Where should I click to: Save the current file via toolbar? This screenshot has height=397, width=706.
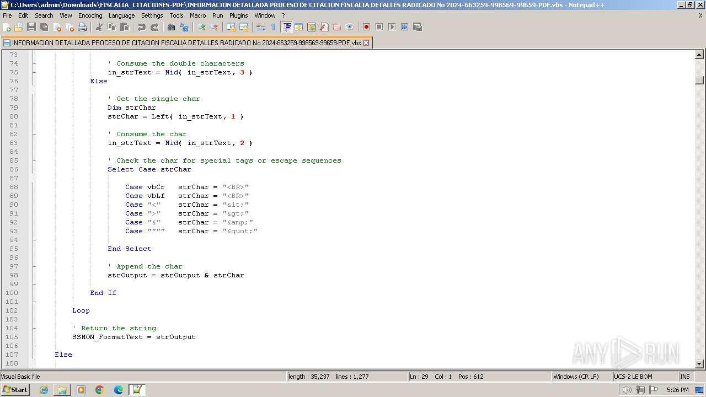[31, 27]
